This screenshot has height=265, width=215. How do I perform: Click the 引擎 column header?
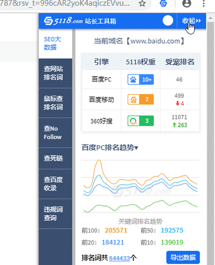coord(101,62)
